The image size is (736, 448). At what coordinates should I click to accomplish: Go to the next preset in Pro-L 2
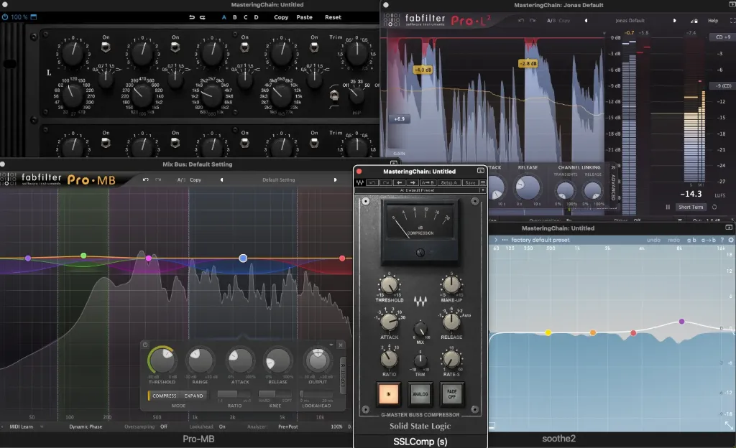(674, 21)
